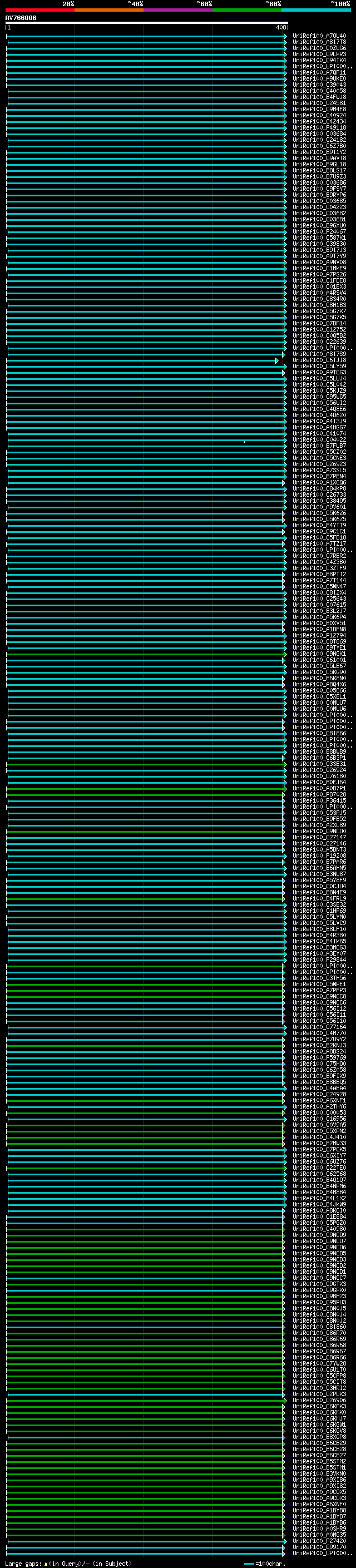Click the label UniRef100_B9GXU0

point(319,225)
